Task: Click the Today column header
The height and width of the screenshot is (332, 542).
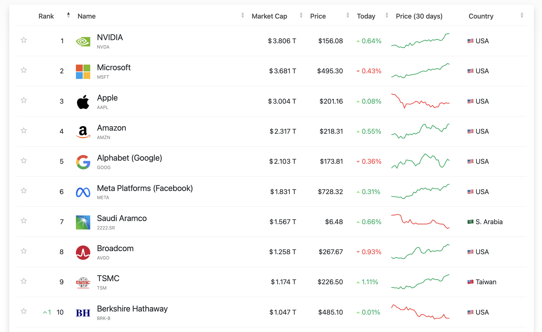Action: point(366,16)
